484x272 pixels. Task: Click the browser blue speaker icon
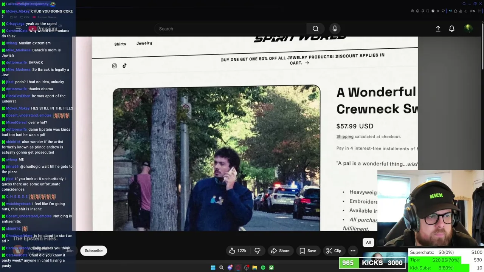(x=450, y=11)
